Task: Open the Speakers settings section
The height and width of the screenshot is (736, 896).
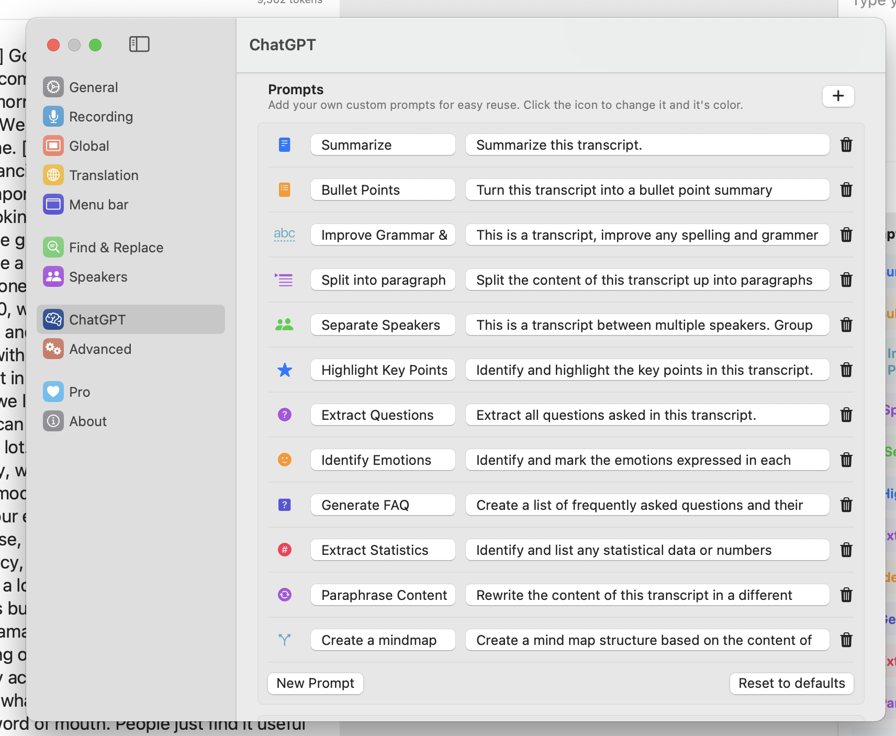Action: [x=131, y=277]
